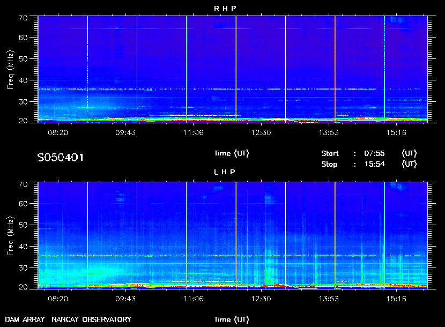Click the R H P panel title
Viewport: 445px width, 327px height.
point(225,9)
